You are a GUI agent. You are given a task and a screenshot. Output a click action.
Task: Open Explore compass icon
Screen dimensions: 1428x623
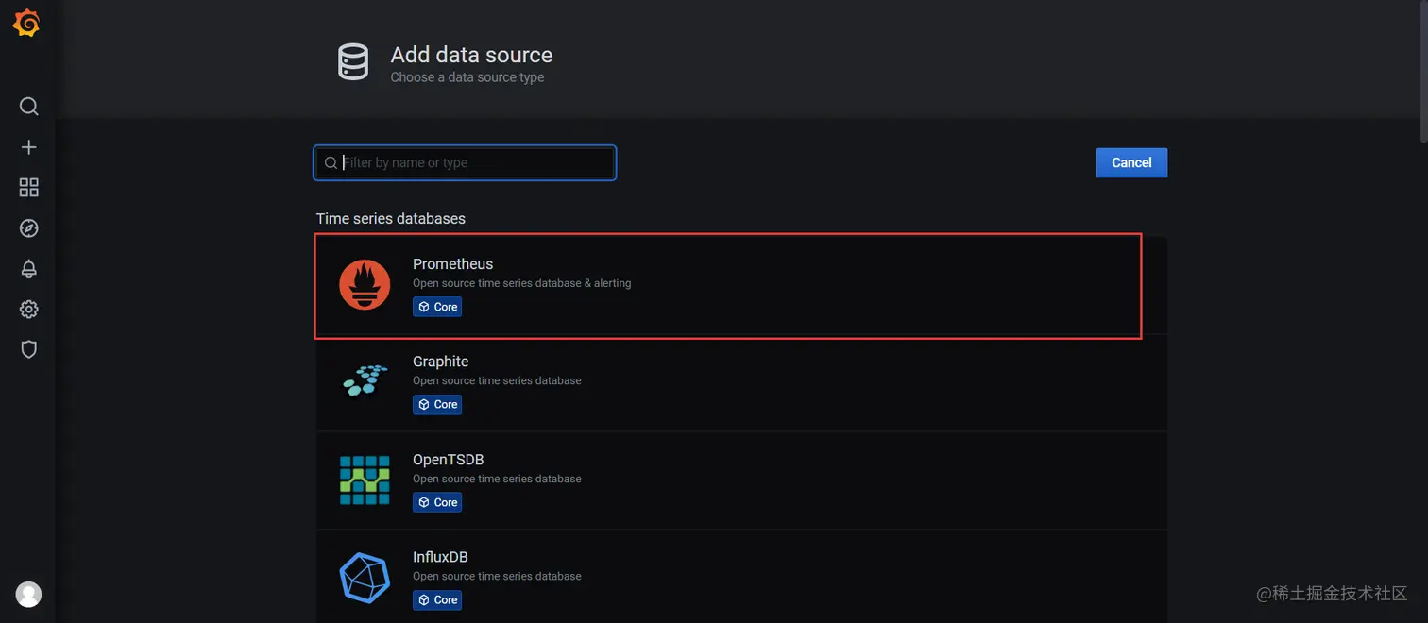tap(29, 228)
